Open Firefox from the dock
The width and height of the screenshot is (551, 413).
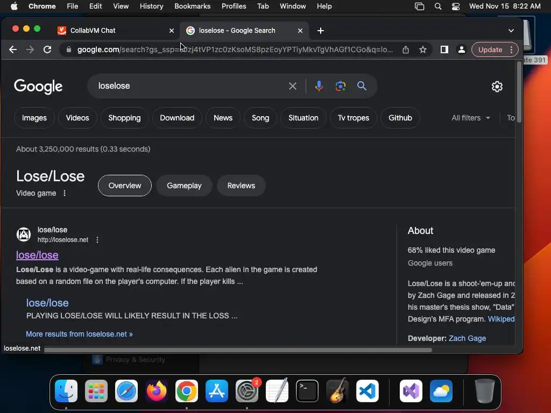point(157,391)
